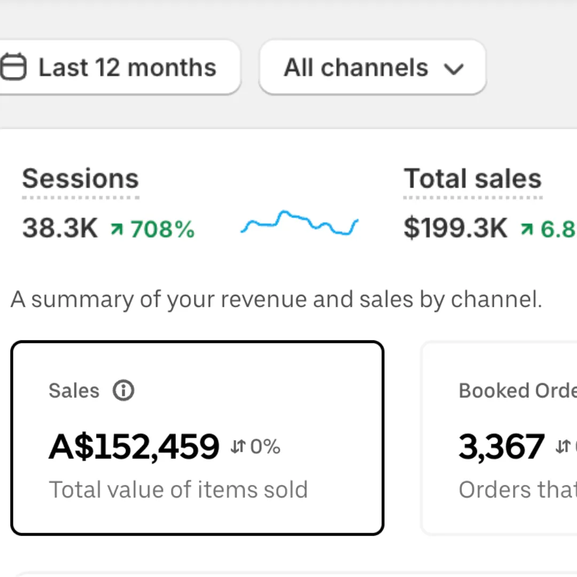577x577 pixels.
Task: Click the chevron arrow in All channels
Action: [x=454, y=69]
